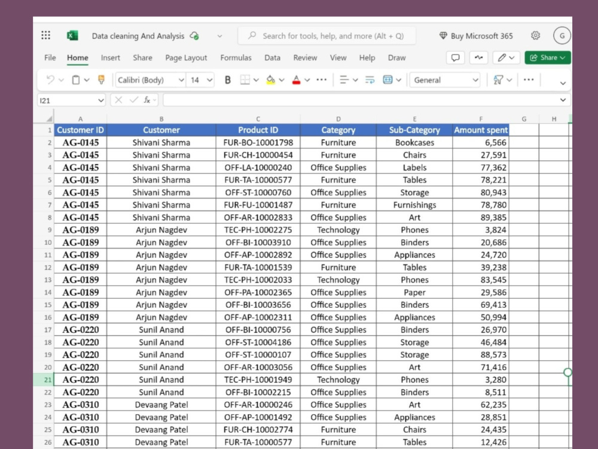Open the undo history dropdown arrow
This screenshot has width=598, height=449.
(61, 80)
